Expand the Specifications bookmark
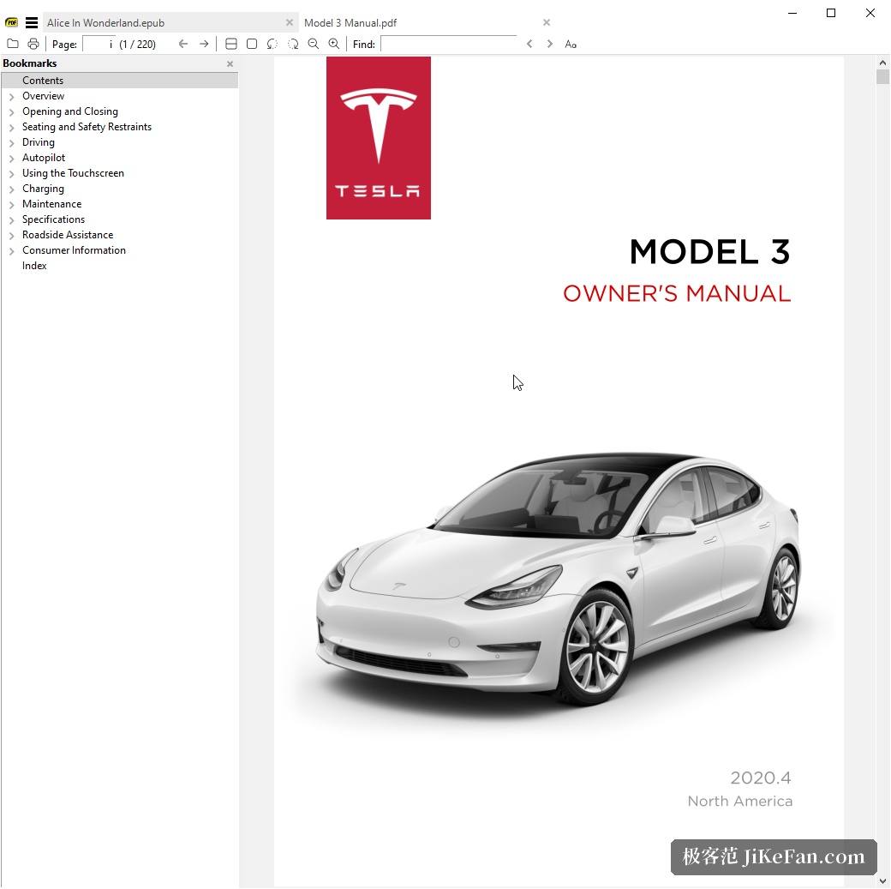The width and height of the screenshot is (891, 889). coord(11,220)
